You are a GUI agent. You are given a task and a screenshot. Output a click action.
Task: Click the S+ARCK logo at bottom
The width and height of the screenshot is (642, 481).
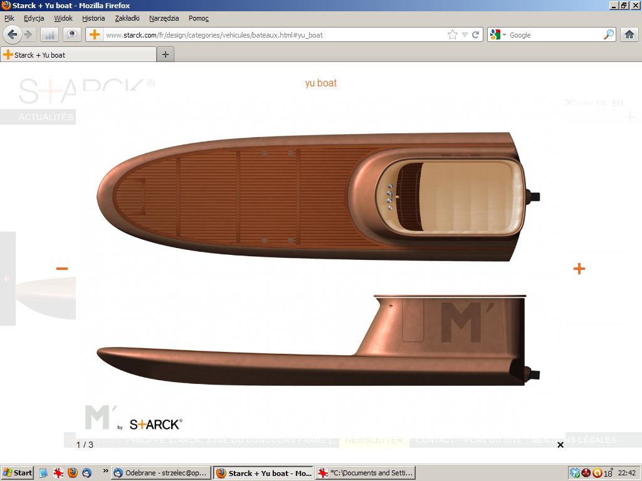[x=156, y=425]
